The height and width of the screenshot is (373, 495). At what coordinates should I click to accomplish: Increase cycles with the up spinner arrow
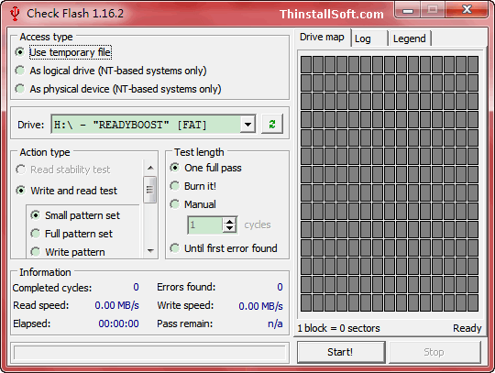click(x=229, y=221)
